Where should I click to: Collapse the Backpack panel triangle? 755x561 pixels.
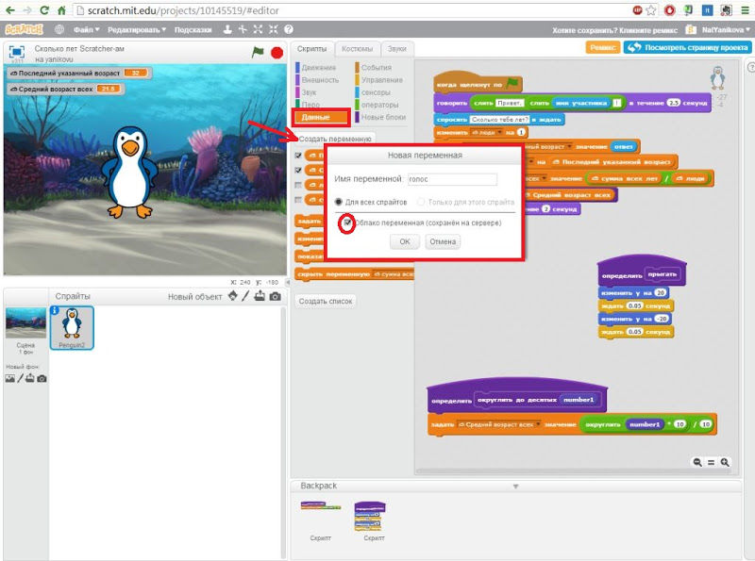[515, 487]
